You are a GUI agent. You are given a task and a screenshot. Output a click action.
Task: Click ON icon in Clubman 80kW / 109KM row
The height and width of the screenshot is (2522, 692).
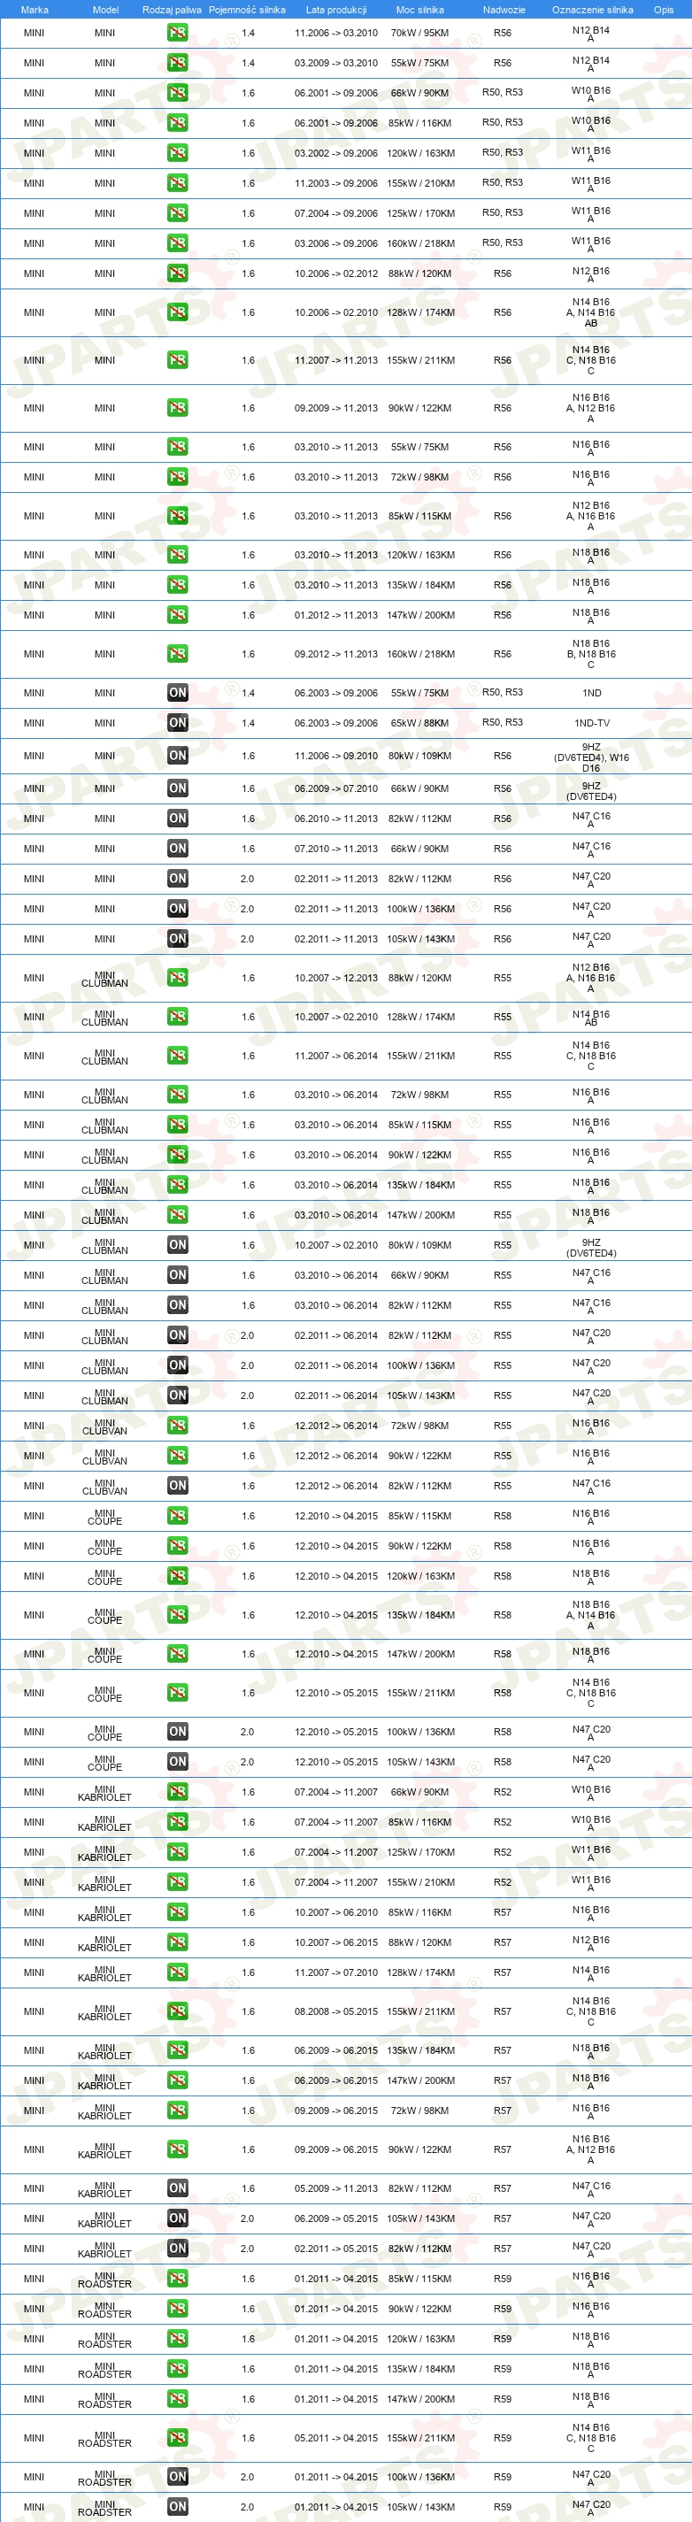(177, 1245)
